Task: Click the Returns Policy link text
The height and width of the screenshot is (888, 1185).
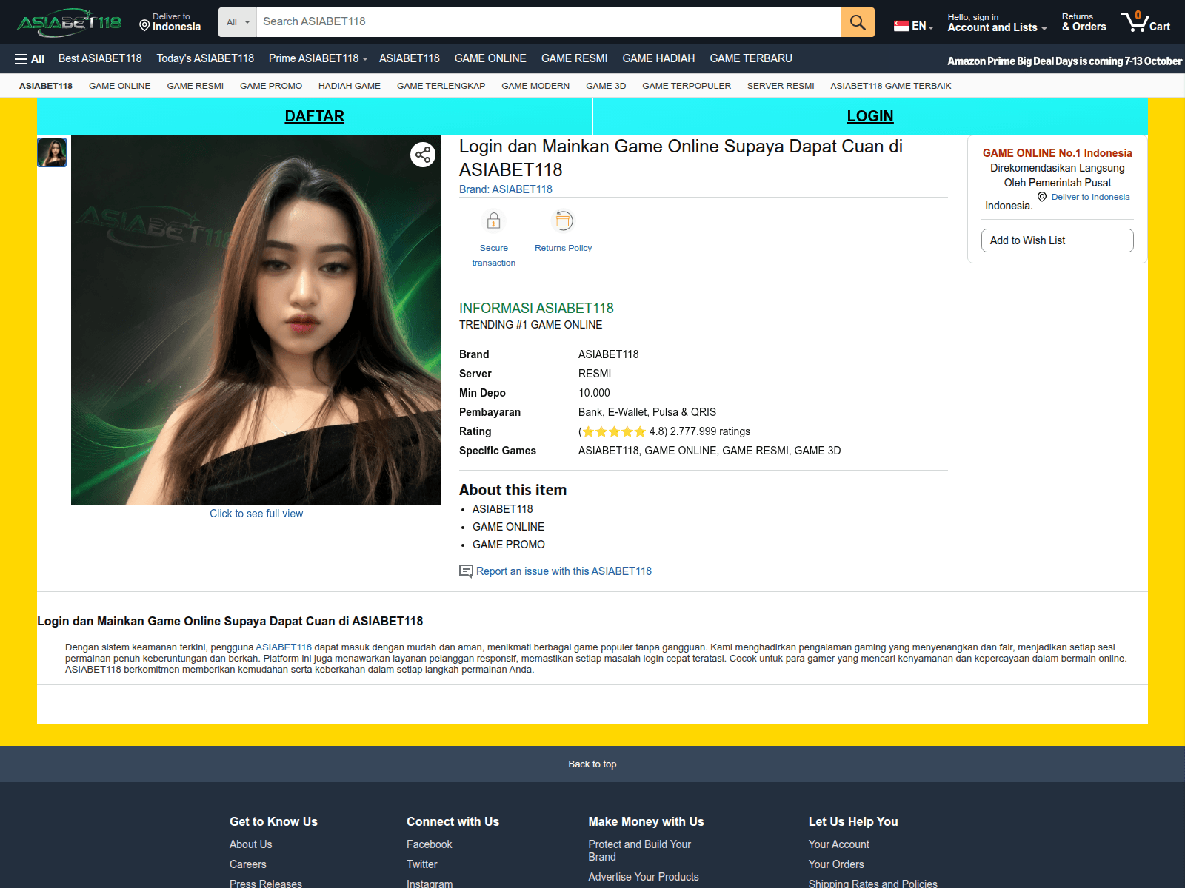Action: point(564,248)
